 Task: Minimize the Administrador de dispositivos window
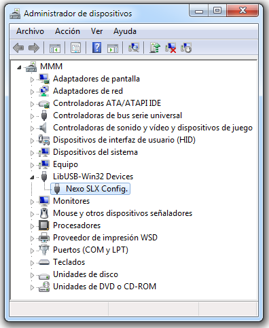pyautogui.click(x=198, y=11)
